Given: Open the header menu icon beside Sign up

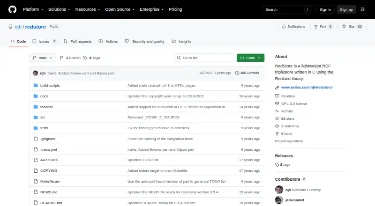Looking at the screenshot, I should tap(362, 9).
